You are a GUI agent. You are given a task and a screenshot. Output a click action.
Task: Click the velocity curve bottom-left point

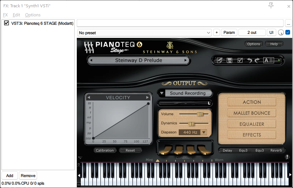point(93,138)
